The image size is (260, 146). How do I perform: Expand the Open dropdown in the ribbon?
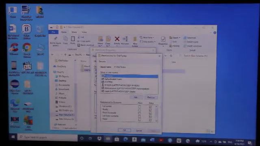[x=175, y=38]
